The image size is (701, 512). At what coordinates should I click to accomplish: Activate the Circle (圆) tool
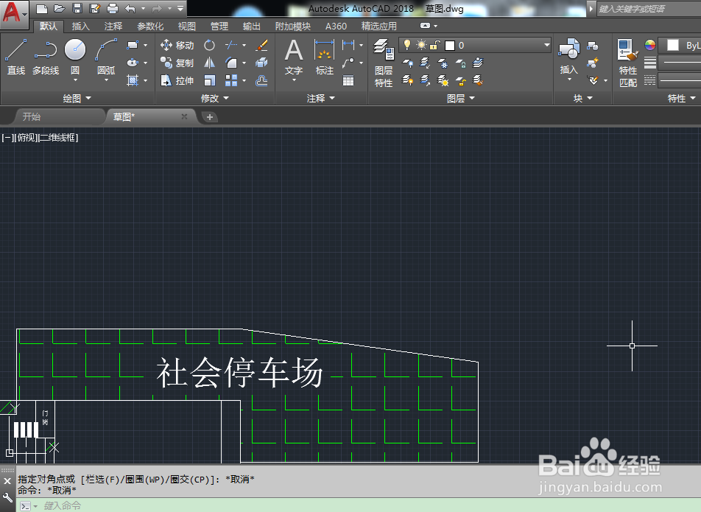pyautogui.click(x=74, y=52)
